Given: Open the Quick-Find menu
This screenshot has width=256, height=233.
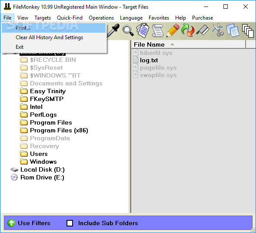Looking at the screenshot, I should pyautogui.click(x=70, y=18).
